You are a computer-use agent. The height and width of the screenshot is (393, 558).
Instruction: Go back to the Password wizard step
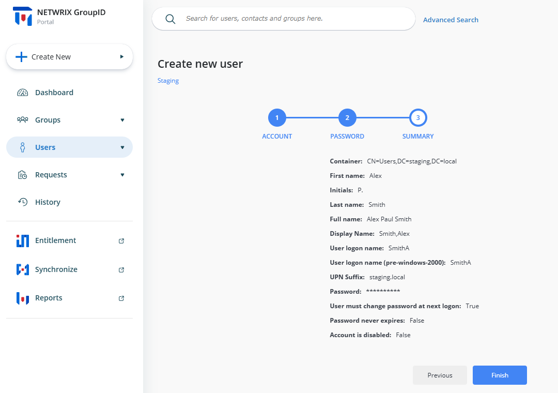click(347, 117)
